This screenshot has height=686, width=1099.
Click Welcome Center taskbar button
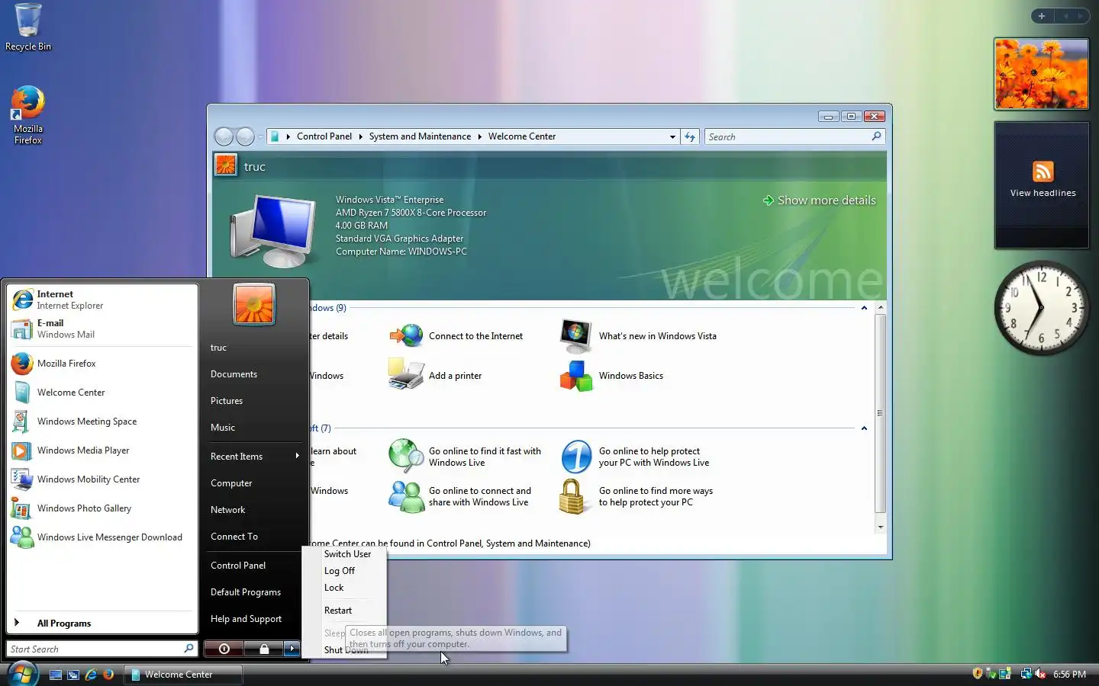(x=183, y=675)
